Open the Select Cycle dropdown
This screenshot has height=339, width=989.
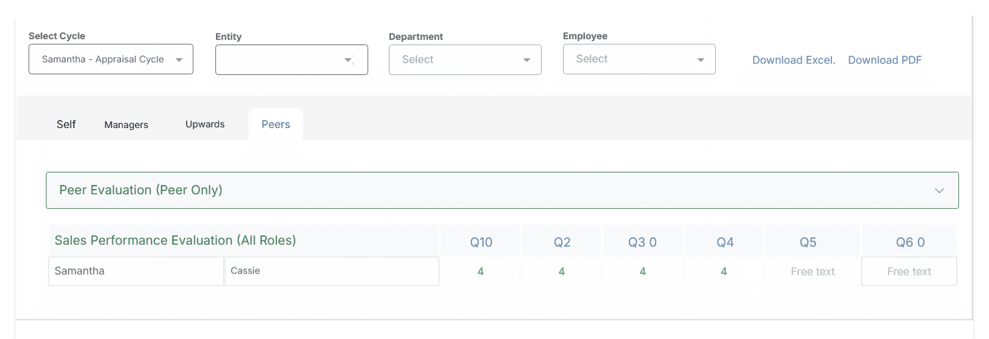click(x=110, y=59)
